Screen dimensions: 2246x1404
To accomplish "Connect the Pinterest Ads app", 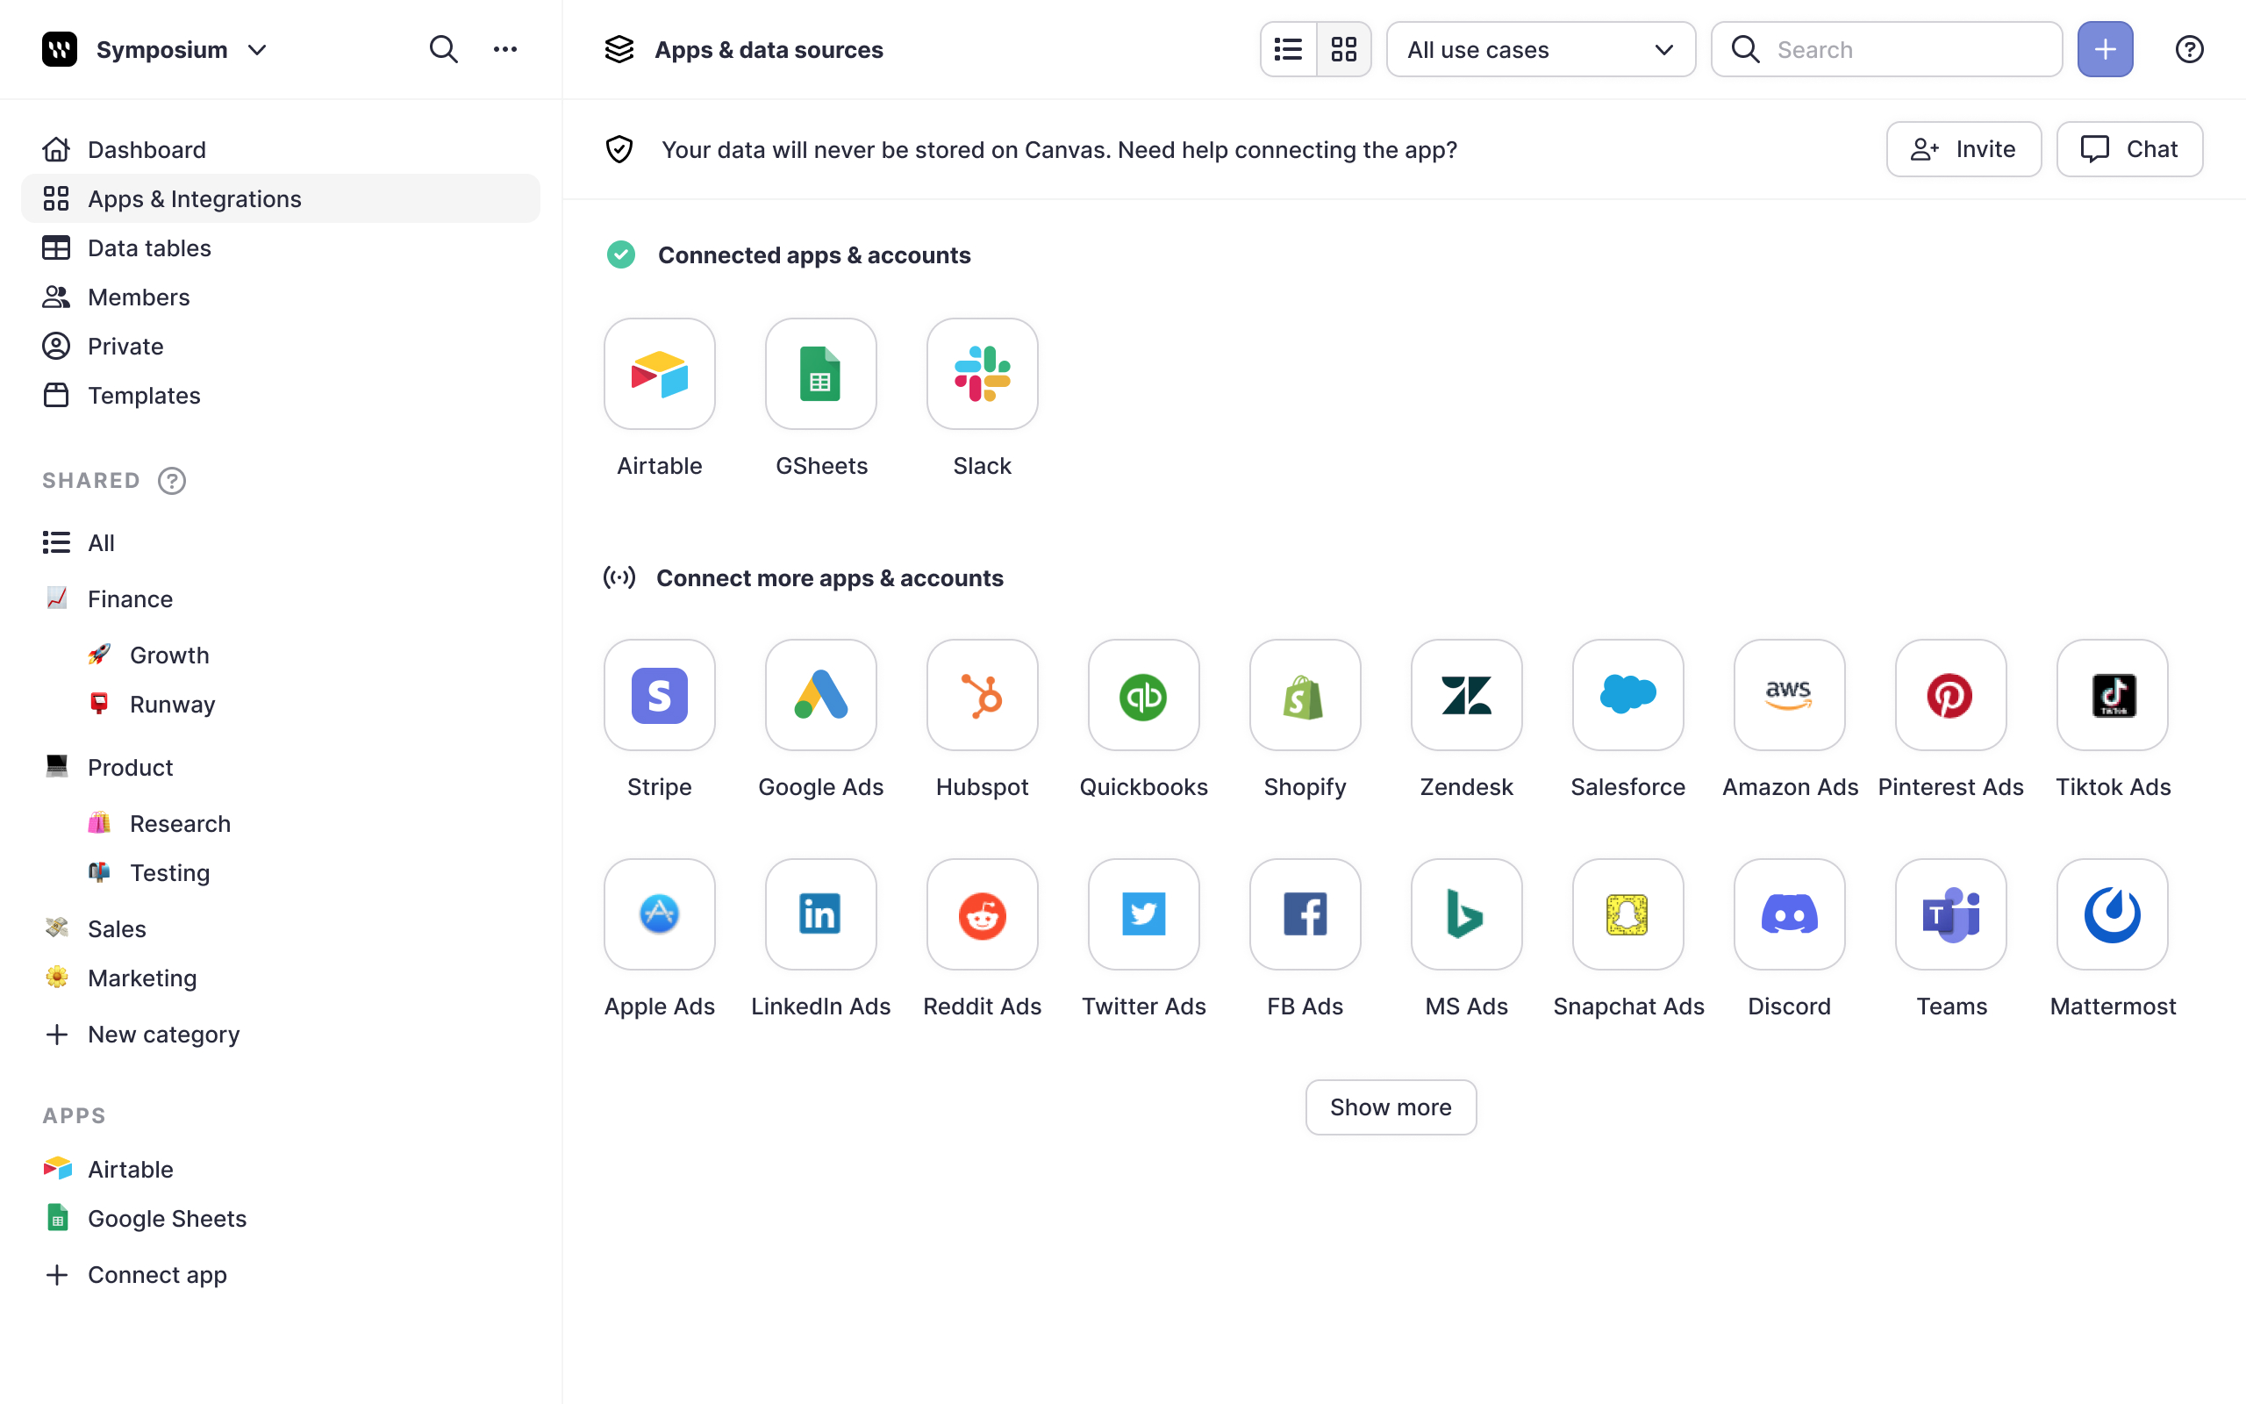I will coord(1951,695).
